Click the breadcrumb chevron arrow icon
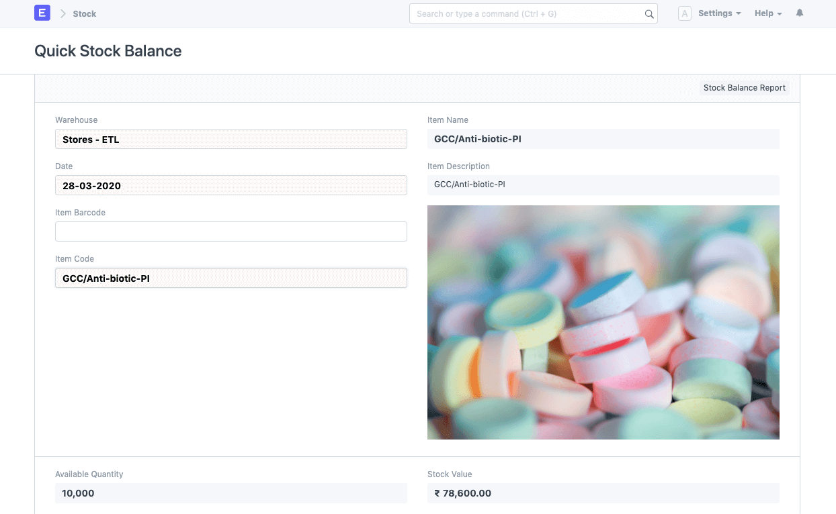The image size is (836, 514). point(63,13)
